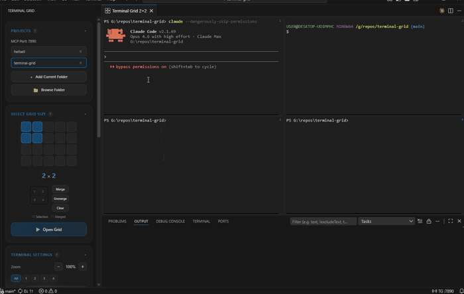The width and height of the screenshot is (464, 294).
Task: Select the Terminal Grid 2×2 editor tab
Action: [129, 11]
